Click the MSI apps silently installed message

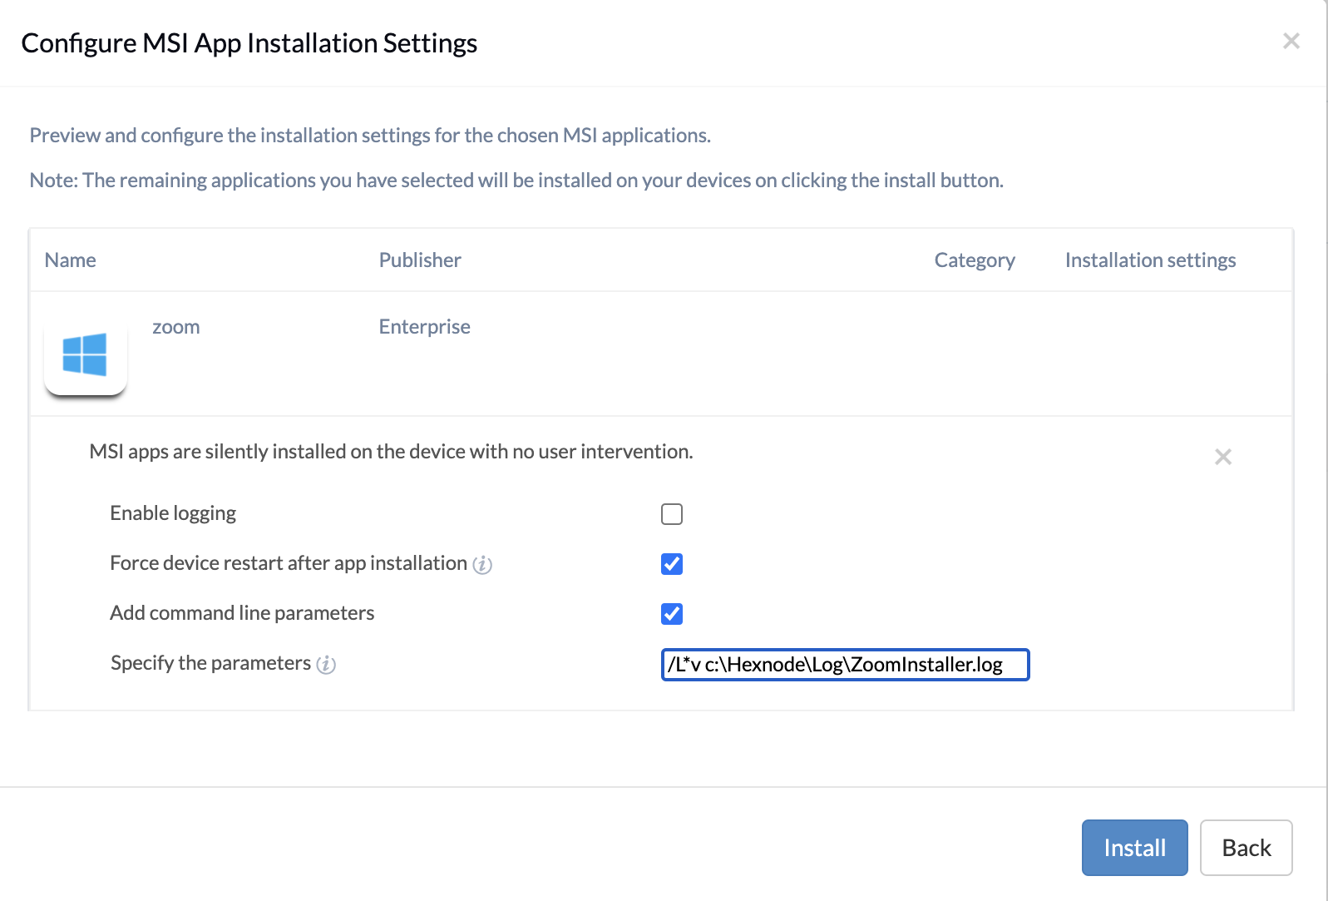click(x=391, y=452)
